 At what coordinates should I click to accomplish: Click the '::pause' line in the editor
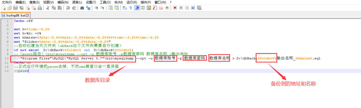tap(21, 71)
